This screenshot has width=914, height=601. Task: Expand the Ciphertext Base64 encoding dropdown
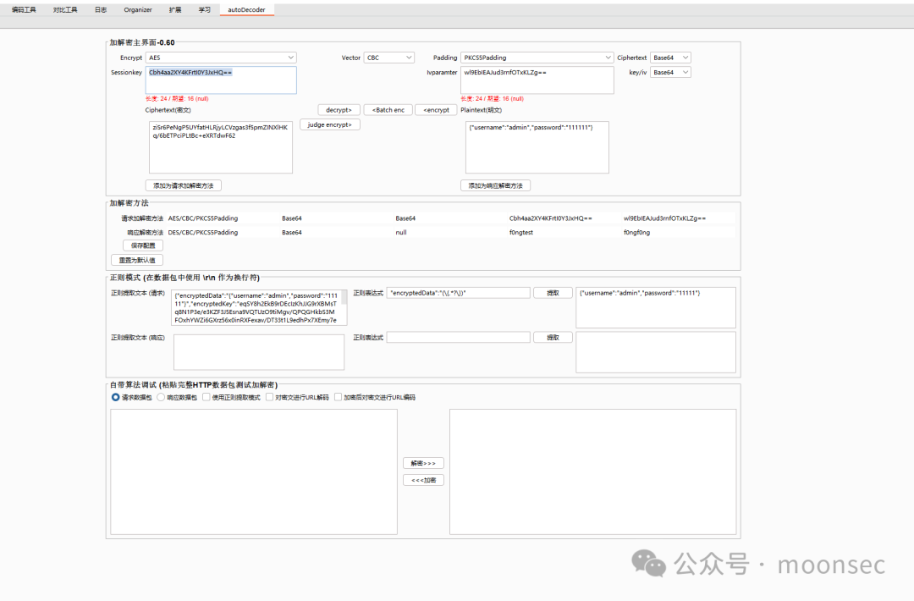pyautogui.click(x=670, y=58)
